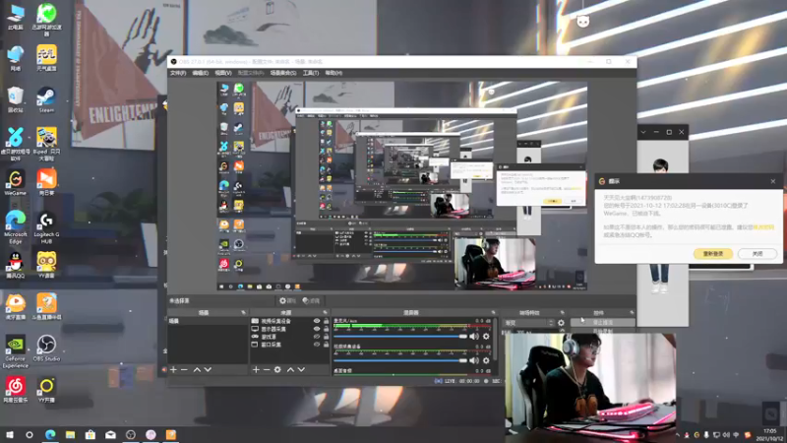Pop out the Sources dock panel
This screenshot has height=443, width=787.
pos(326,312)
